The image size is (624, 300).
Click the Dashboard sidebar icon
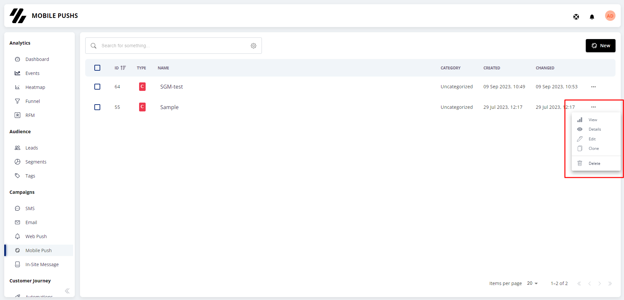18,59
